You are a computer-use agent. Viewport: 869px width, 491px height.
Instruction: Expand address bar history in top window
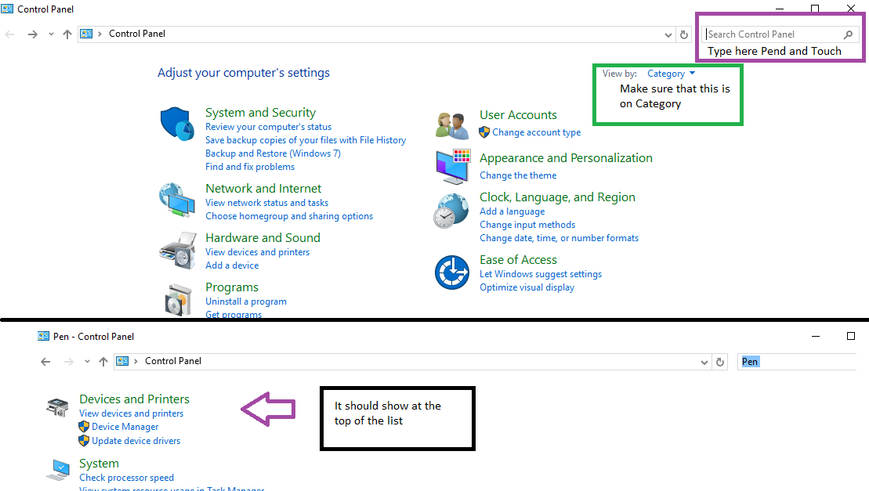pos(668,35)
